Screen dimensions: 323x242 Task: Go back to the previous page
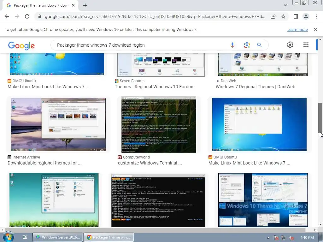7,16
